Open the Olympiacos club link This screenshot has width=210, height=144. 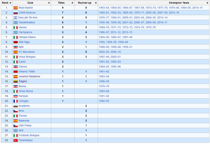pos(25,32)
